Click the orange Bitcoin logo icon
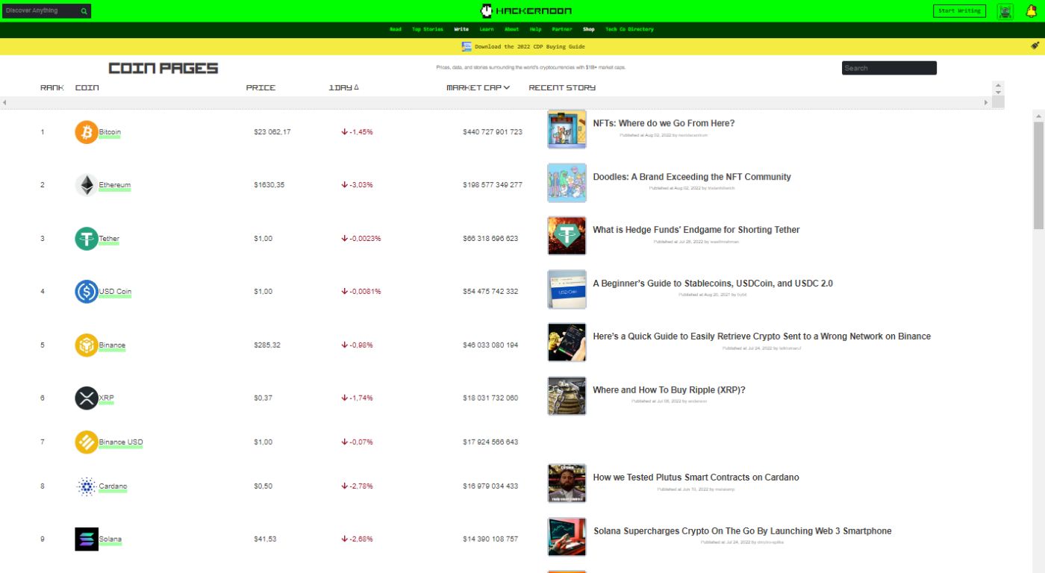The height and width of the screenshot is (573, 1045). [x=87, y=132]
